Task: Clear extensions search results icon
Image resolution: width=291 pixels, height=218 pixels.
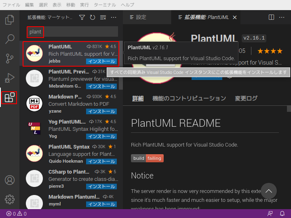Action: point(103,17)
